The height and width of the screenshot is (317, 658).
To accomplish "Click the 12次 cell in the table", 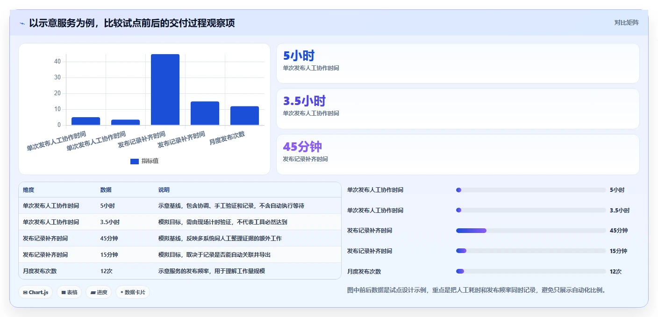I will point(106,271).
